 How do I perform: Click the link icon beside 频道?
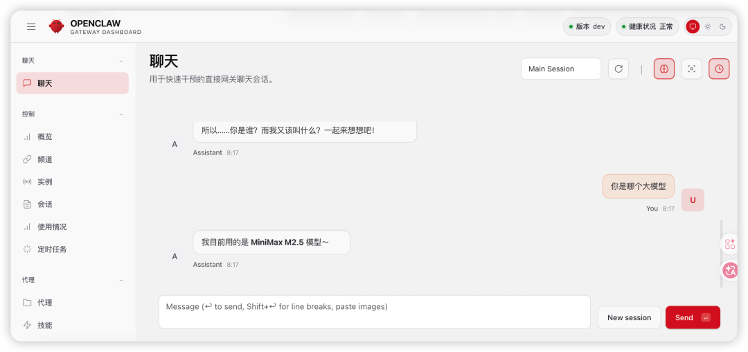coord(27,159)
